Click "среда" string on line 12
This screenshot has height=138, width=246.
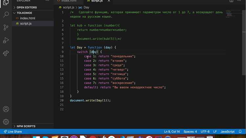[x=118, y=65]
